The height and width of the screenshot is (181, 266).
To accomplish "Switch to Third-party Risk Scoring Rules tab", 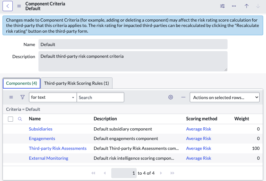I will tap(77, 83).
